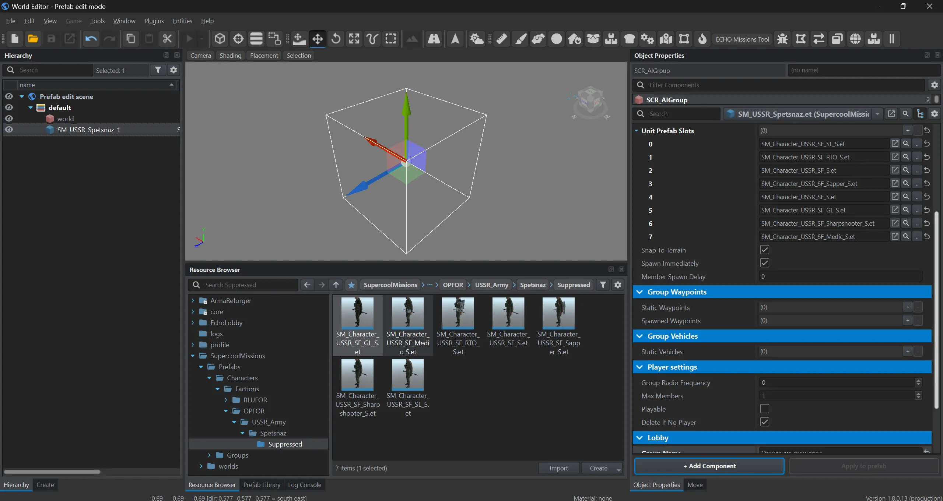Click the Add Component button
Screen dimensions: 943x501
709,466
